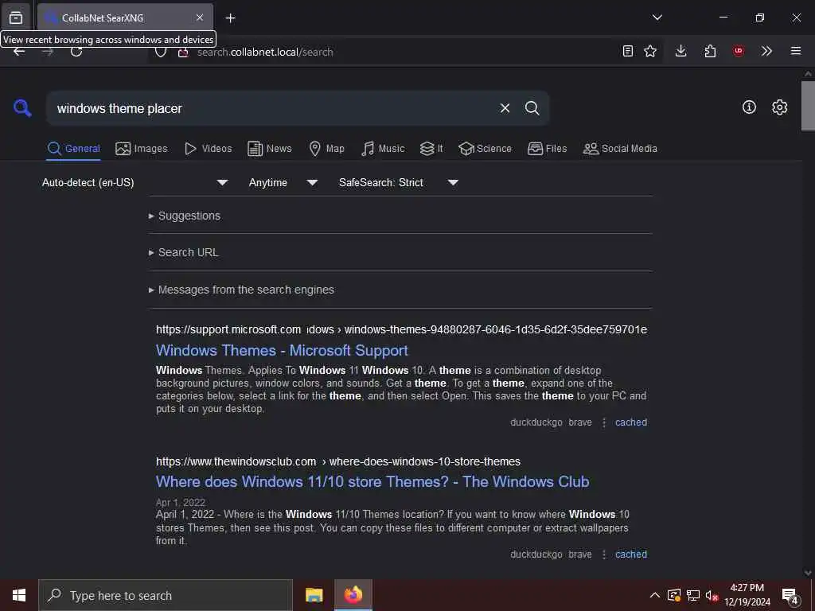
Task: Submit search with magnifier button
Action: pos(532,108)
